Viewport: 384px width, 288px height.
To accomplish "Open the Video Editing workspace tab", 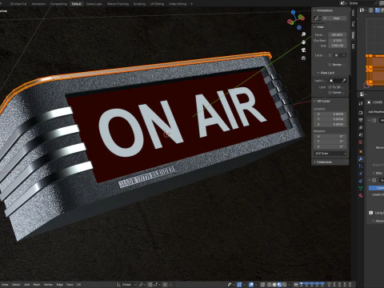I will (178, 4).
